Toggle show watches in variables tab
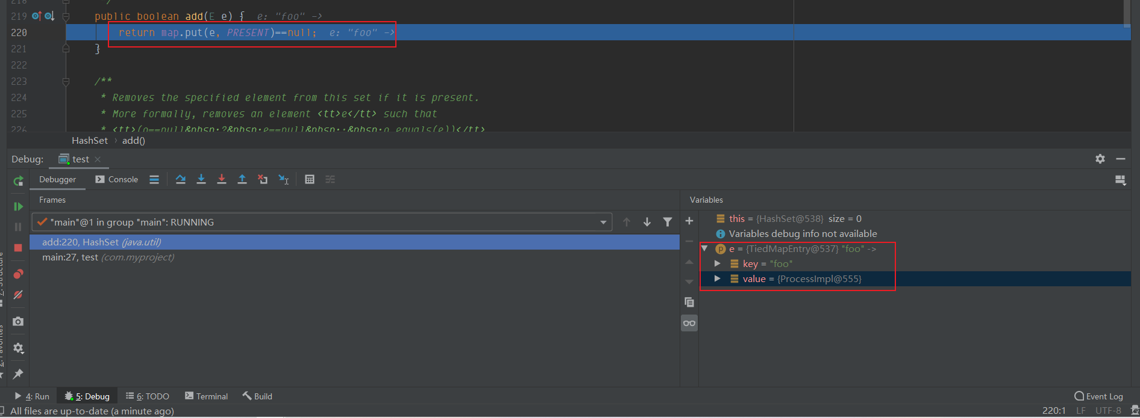Image resolution: width=1140 pixels, height=418 pixels. 689,323
